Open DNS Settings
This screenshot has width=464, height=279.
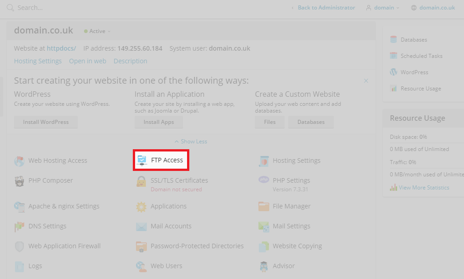[47, 226]
